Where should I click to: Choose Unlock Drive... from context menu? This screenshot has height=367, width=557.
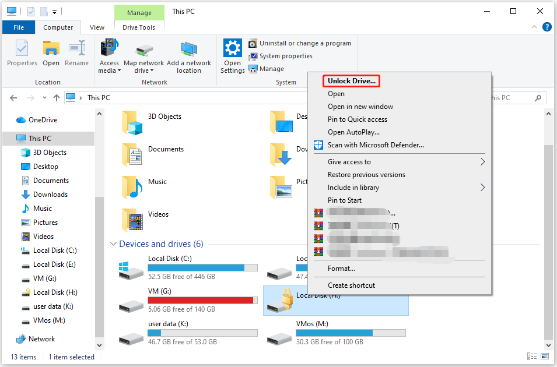click(351, 81)
